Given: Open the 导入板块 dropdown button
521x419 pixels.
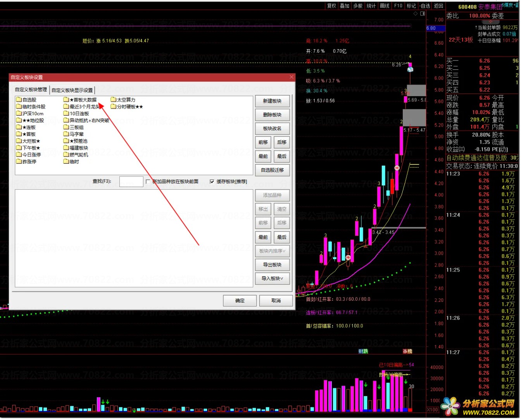Looking at the screenshot, I should click(x=273, y=279).
